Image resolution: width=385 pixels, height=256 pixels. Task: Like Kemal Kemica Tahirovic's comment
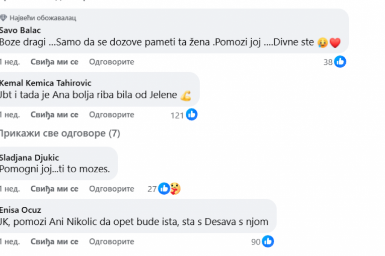coord(54,115)
